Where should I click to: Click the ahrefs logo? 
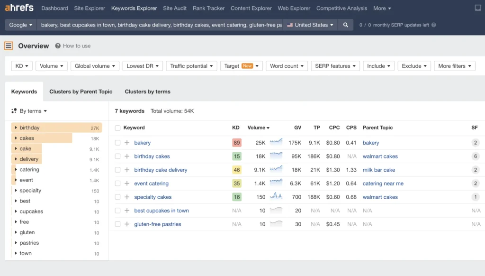pyautogui.click(x=19, y=8)
